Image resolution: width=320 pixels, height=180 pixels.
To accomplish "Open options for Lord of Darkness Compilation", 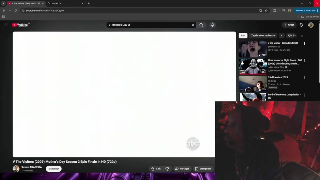I will point(304,95).
